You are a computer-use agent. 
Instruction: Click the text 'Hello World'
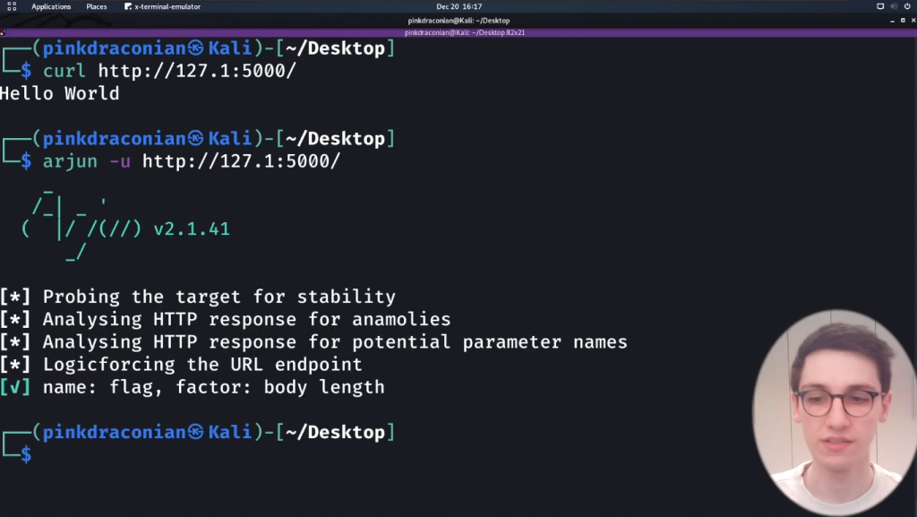60,93
